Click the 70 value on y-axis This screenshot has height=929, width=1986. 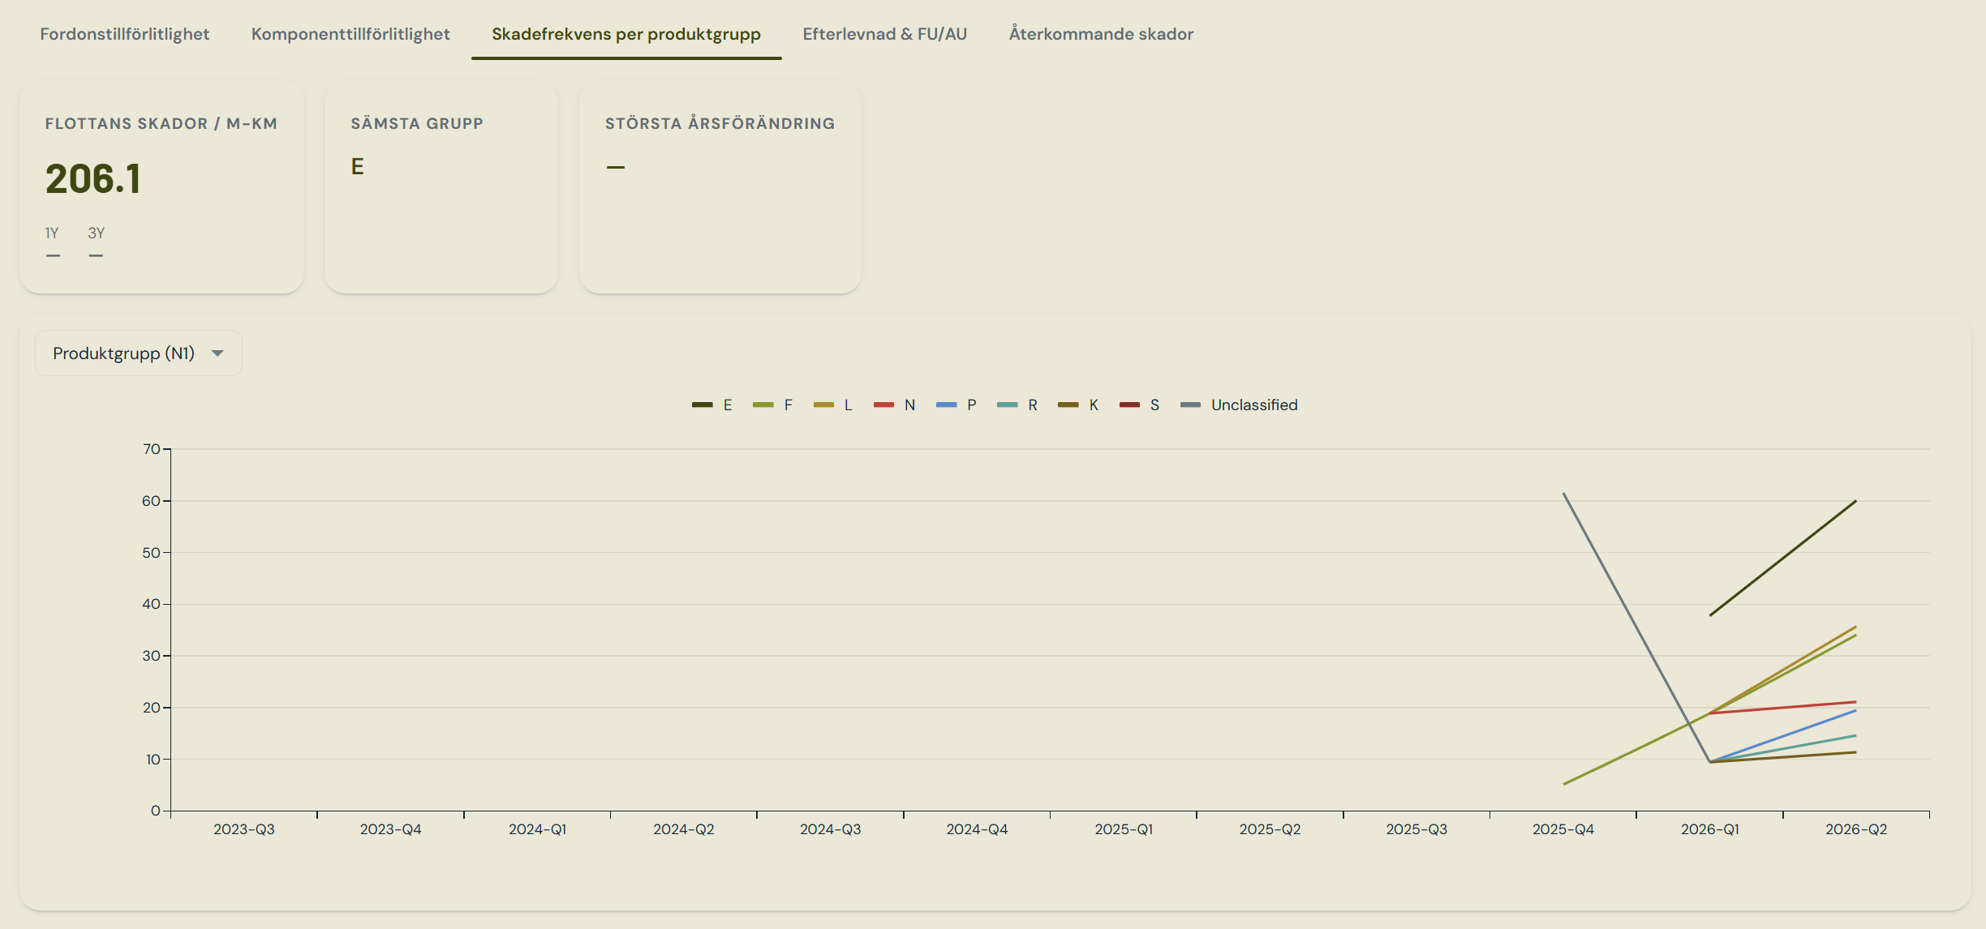click(x=152, y=449)
